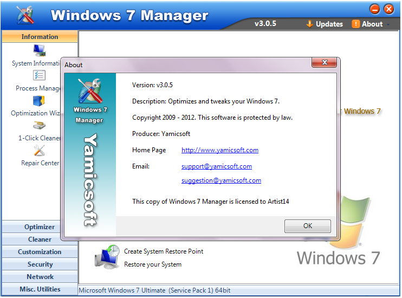Confirm the About dialog with OK
Image resolution: width=402 pixels, height=298 pixels.
pyautogui.click(x=308, y=226)
